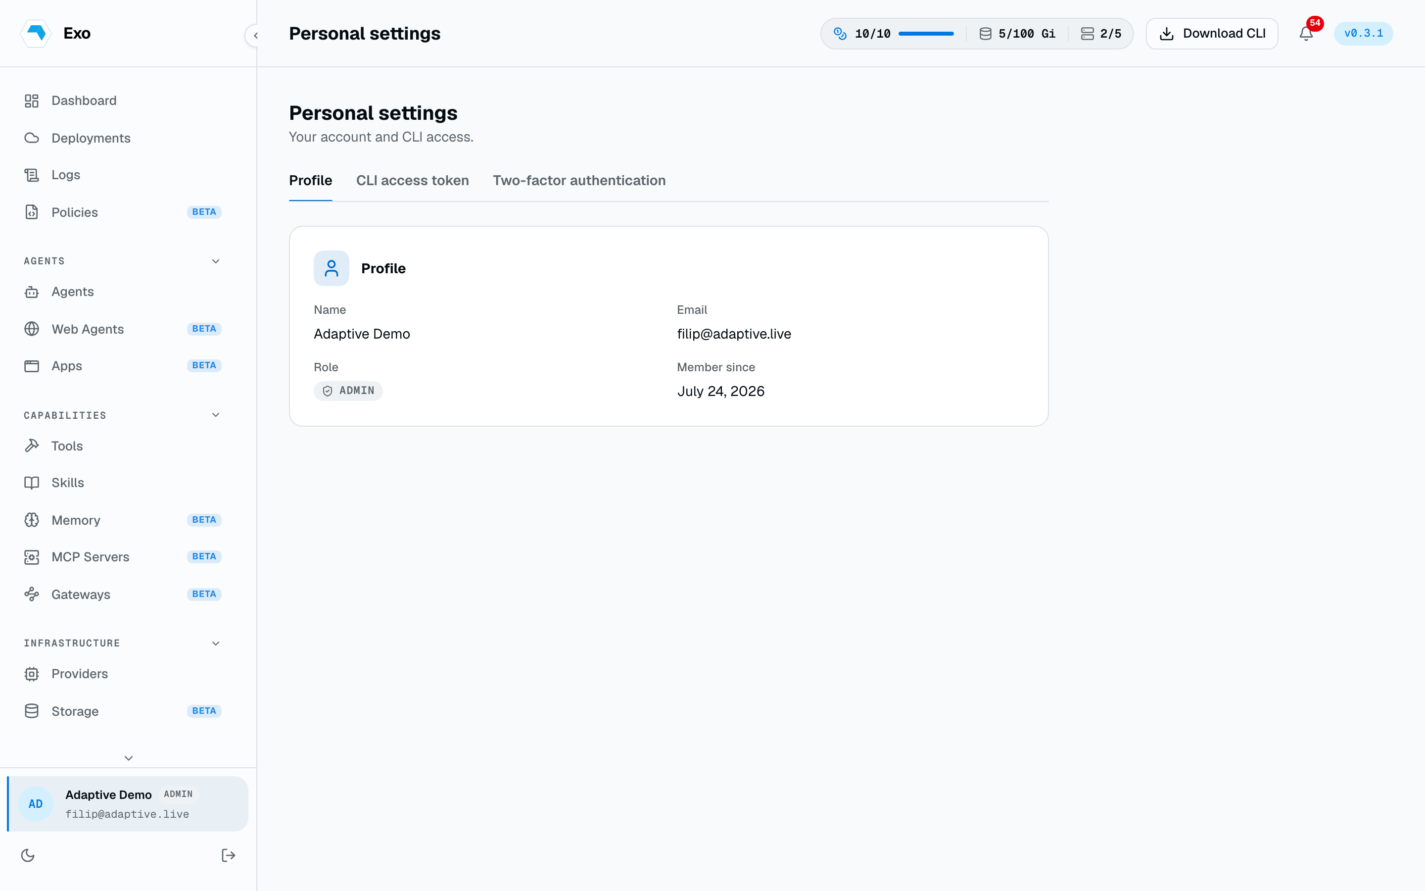Screen dimensions: 1425x891
Task: Open the Skills book icon
Action: [x=32, y=483]
